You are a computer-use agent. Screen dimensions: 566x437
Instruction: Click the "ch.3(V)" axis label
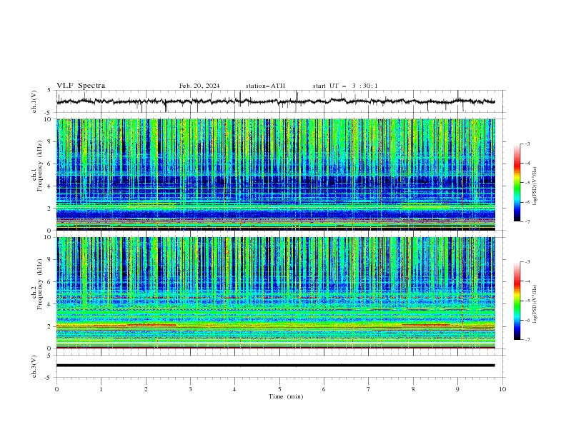pyautogui.click(x=34, y=366)
